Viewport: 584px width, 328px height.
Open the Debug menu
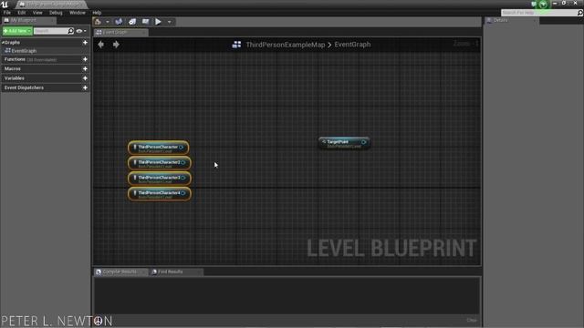[56, 13]
